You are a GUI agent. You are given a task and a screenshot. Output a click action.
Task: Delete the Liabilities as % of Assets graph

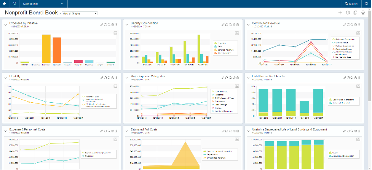(x=359, y=78)
